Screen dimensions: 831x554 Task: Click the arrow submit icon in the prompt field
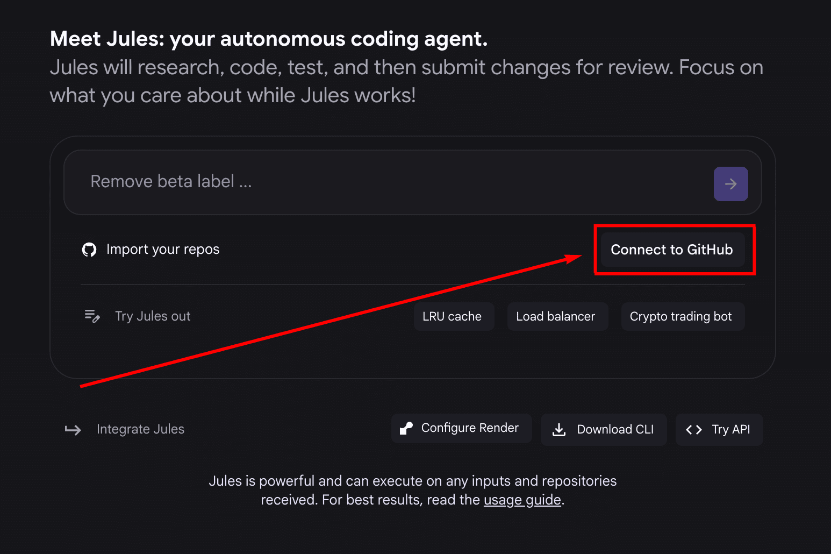[x=730, y=183]
